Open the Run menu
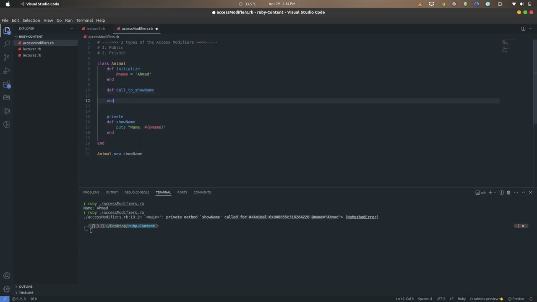This screenshot has height=302, width=537. pyautogui.click(x=69, y=20)
